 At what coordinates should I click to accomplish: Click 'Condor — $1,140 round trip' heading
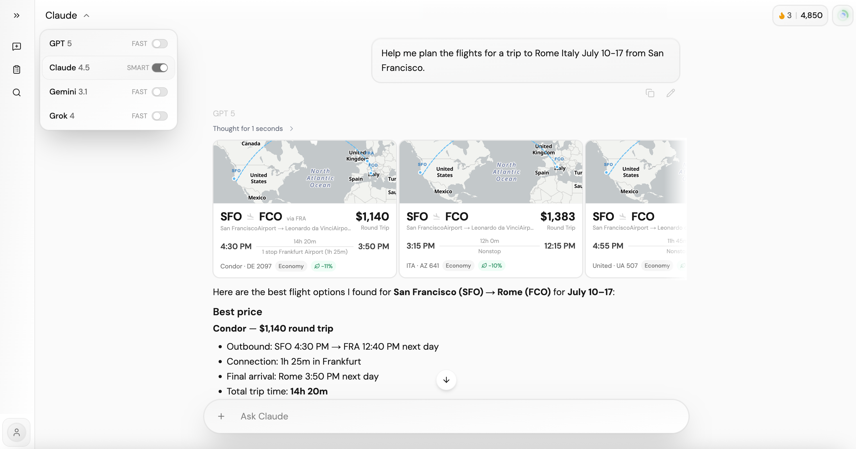pos(273,328)
